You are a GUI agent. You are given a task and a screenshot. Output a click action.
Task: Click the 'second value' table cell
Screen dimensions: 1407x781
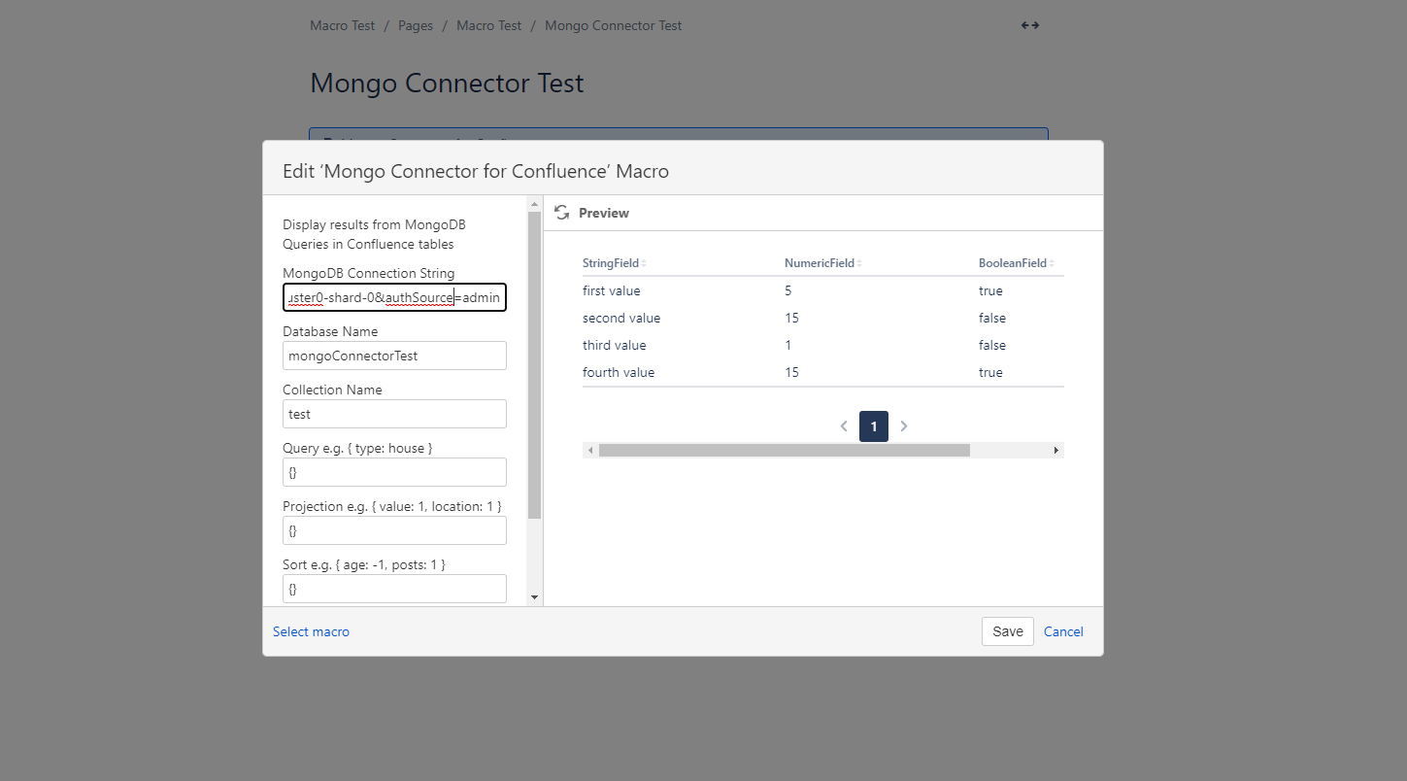[x=621, y=318]
